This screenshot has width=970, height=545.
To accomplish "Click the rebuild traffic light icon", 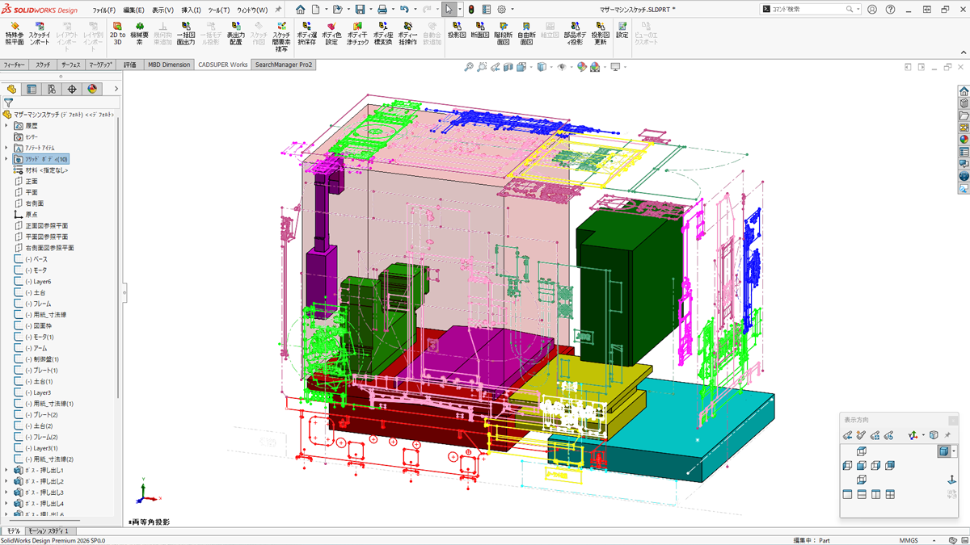I will coord(471,10).
